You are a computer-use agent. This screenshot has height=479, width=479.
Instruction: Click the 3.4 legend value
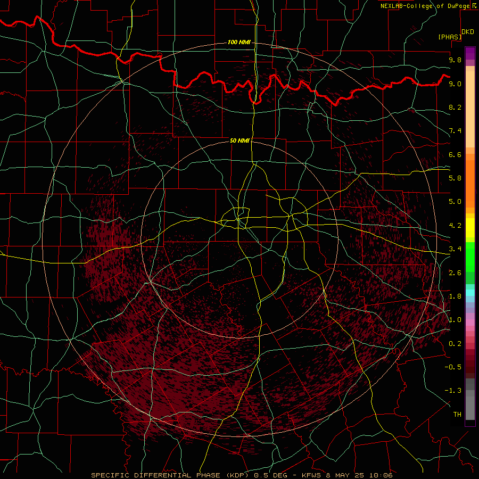pyautogui.click(x=455, y=249)
